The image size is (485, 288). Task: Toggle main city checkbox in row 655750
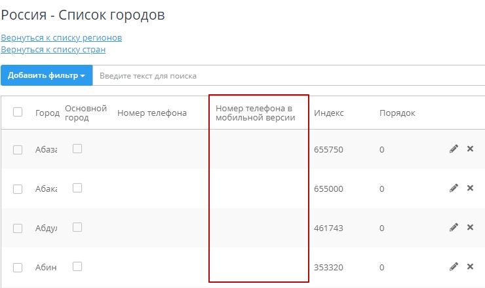pos(77,149)
